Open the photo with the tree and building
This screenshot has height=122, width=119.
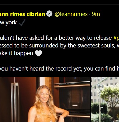(x=105, y=100)
